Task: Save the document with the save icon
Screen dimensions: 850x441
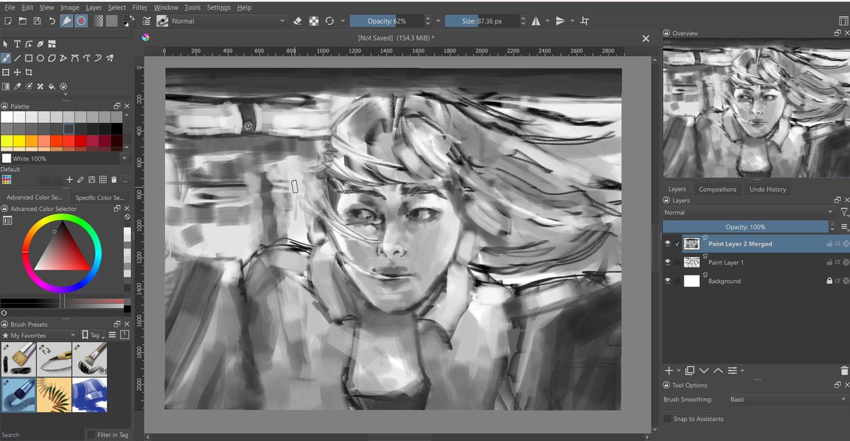Action: pyautogui.click(x=36, y=21)
